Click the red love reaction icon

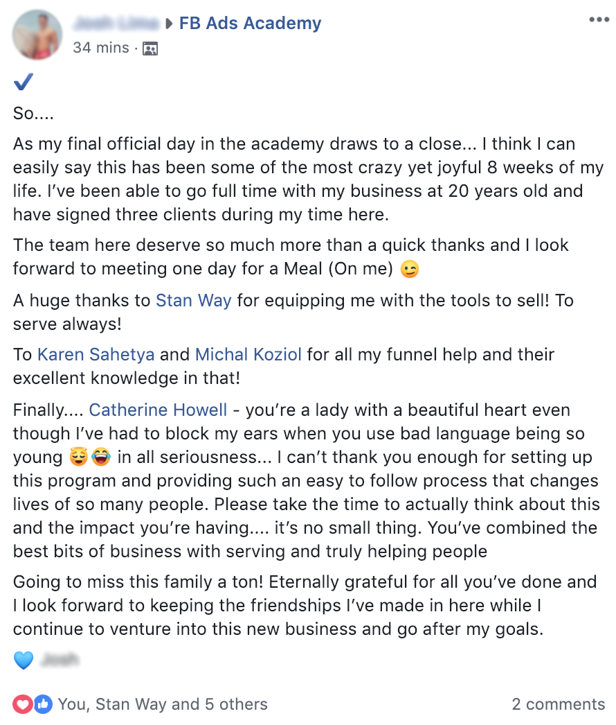(23, 704)
